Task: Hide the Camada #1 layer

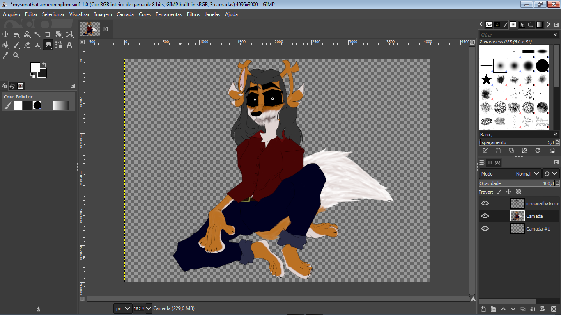Action: point(485,229)
